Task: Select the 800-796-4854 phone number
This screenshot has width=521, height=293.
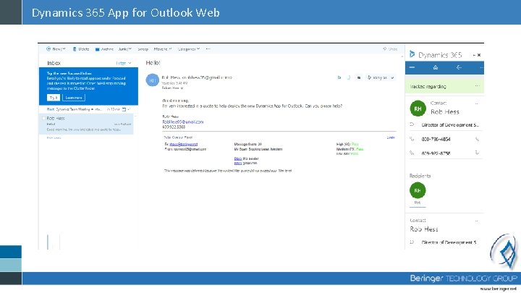Action: coord(436,139)
